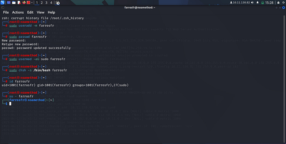The width and height of the screenshot is (286, 144).
Task: Open the Edit menu
Action: [30, 12]
